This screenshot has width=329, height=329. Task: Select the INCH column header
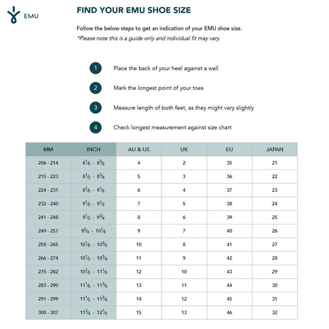(x=93, y=149)
